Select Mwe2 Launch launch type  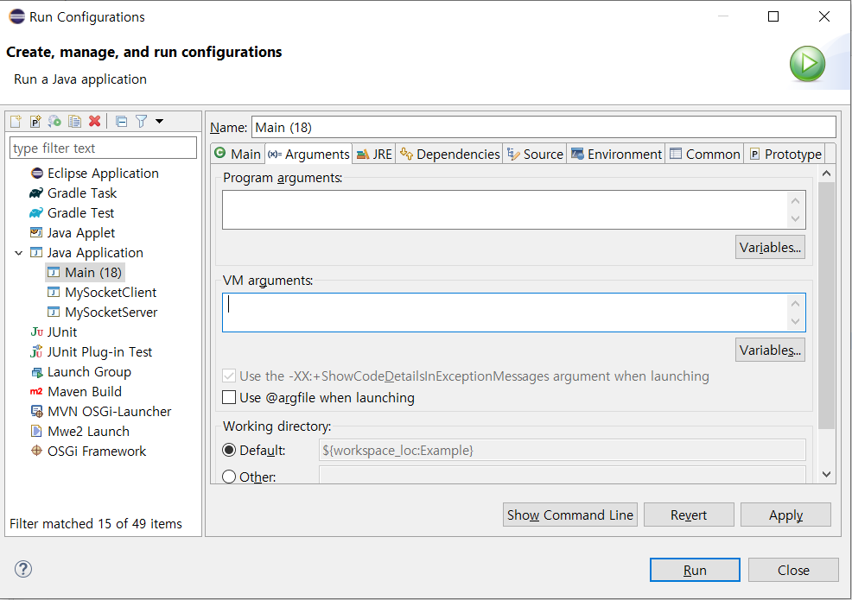point(80,432)
